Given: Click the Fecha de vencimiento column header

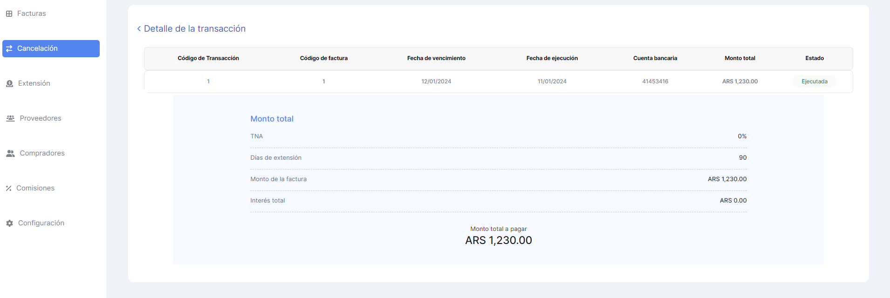Looking at the screenshot, I should coord(436,58).
